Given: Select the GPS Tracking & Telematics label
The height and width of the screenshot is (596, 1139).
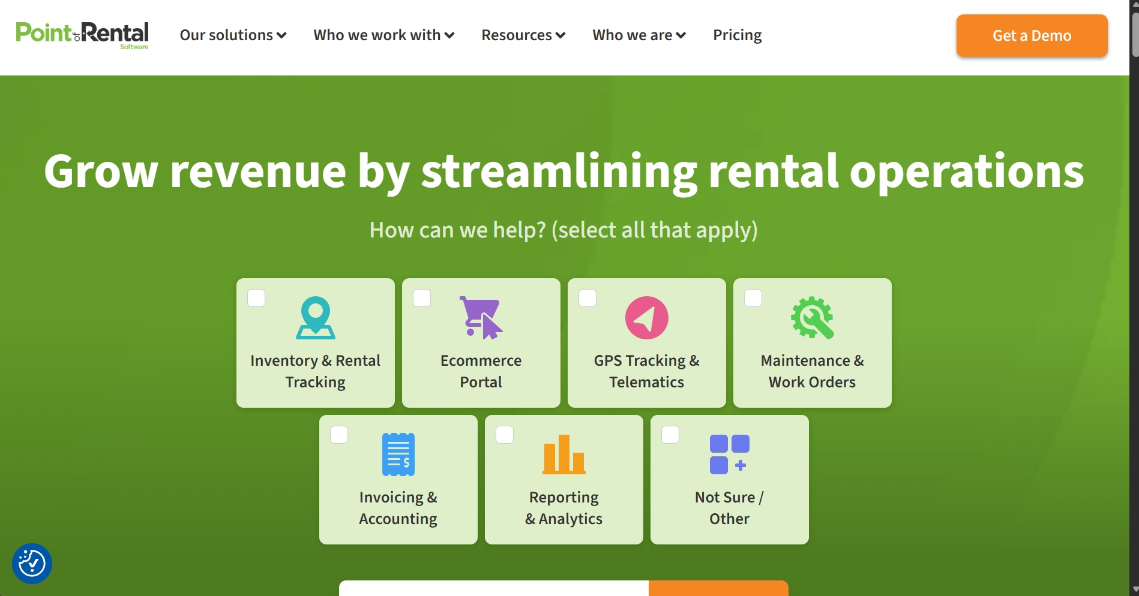Looking at the screenshot, I should click(x=647, y=371).
